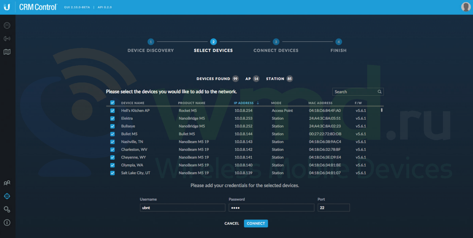Open the users sidebar icon
473x238 pixels.
(7, 183)
